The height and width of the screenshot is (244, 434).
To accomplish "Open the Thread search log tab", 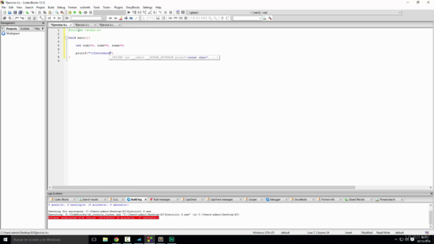I will [x=387, y=199].
